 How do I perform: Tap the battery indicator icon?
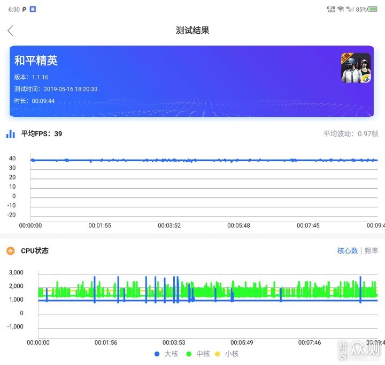tap(372, 9)
